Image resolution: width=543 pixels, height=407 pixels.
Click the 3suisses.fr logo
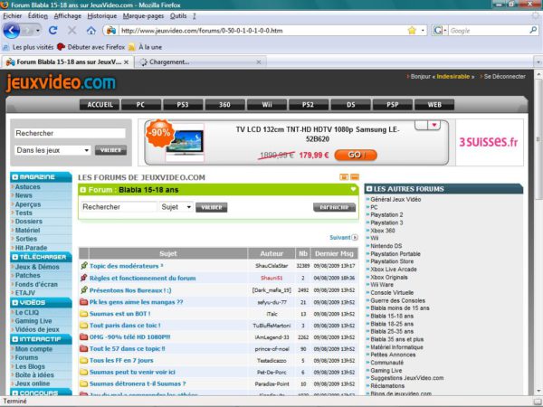click(489, 142)
